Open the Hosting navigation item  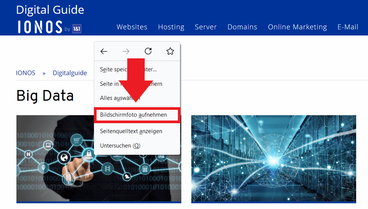[x=171, y=27]
